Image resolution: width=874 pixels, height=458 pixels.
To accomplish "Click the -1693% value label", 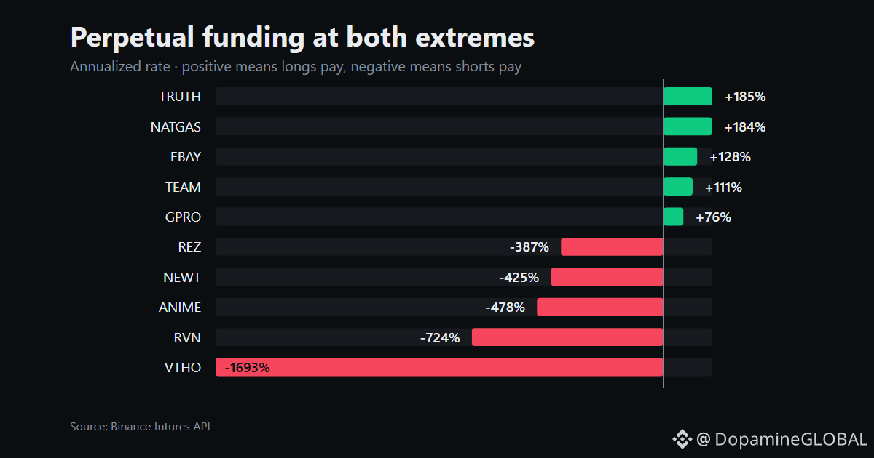I will (x=248, y=368).
